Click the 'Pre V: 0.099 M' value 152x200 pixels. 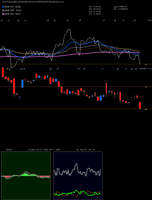(120, 9)
